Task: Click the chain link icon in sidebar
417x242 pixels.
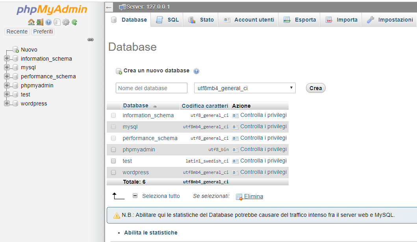Action: click(x=90, y=40)
